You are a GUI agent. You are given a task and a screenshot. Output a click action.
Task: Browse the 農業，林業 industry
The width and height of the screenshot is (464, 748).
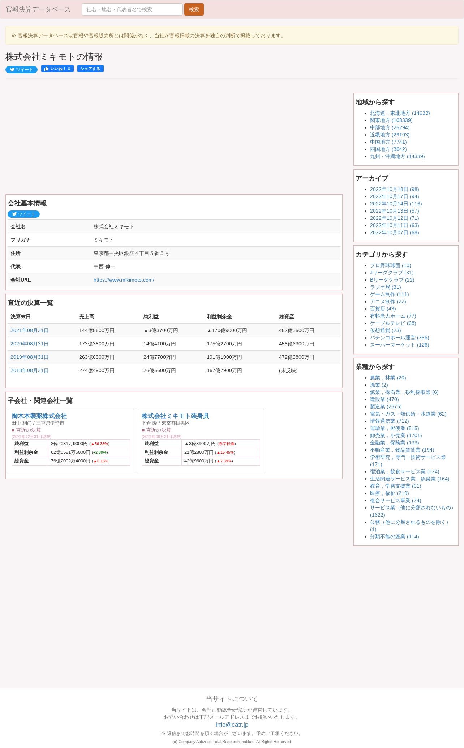point(388,378)
